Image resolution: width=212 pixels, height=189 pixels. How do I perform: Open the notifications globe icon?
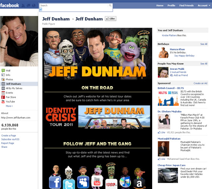pyautogui.click(x=34, y=6)
